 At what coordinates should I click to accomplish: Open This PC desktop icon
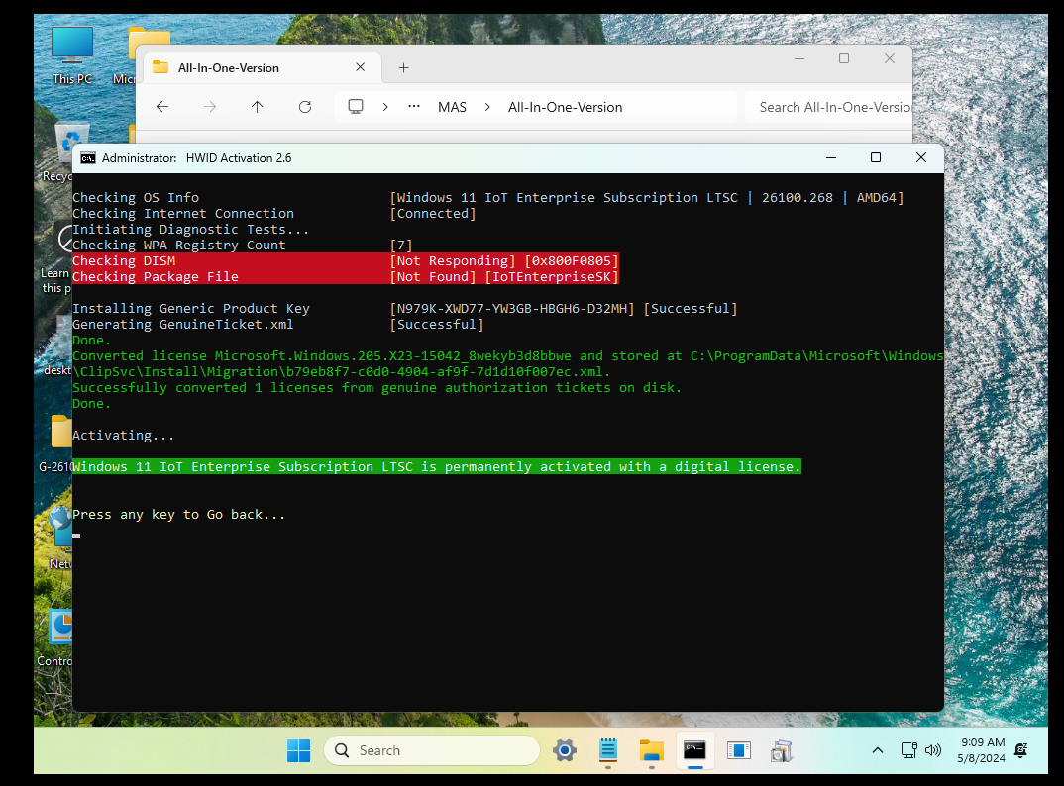pos(72,56)
